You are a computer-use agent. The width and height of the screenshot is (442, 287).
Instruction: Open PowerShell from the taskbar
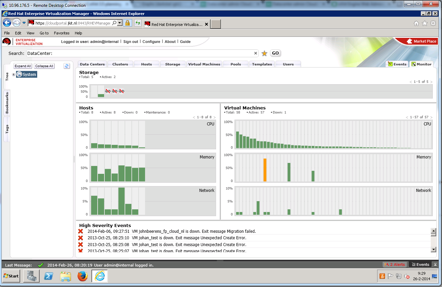pyautogui.click(x=48, y=276)
